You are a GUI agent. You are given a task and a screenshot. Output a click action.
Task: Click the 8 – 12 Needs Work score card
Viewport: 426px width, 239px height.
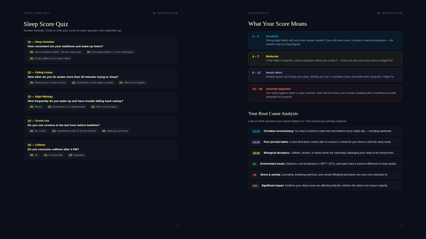325,75
